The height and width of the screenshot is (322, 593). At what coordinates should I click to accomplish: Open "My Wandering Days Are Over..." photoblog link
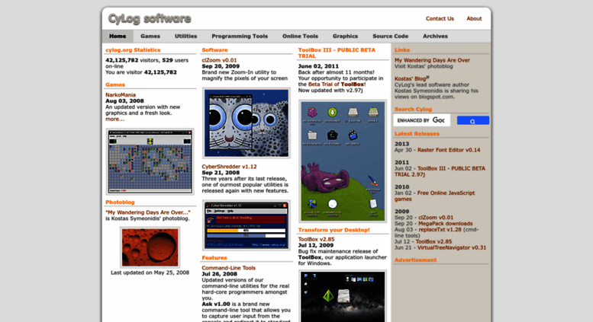148,212
